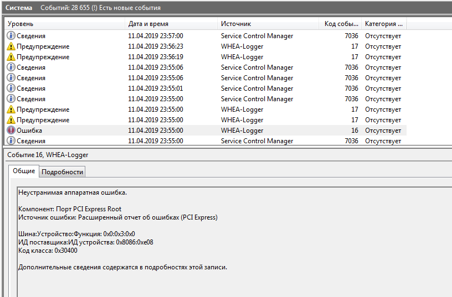Sort events by the Уровень column header
Screen dimensions: 452x297
click(x=21, y=24)
